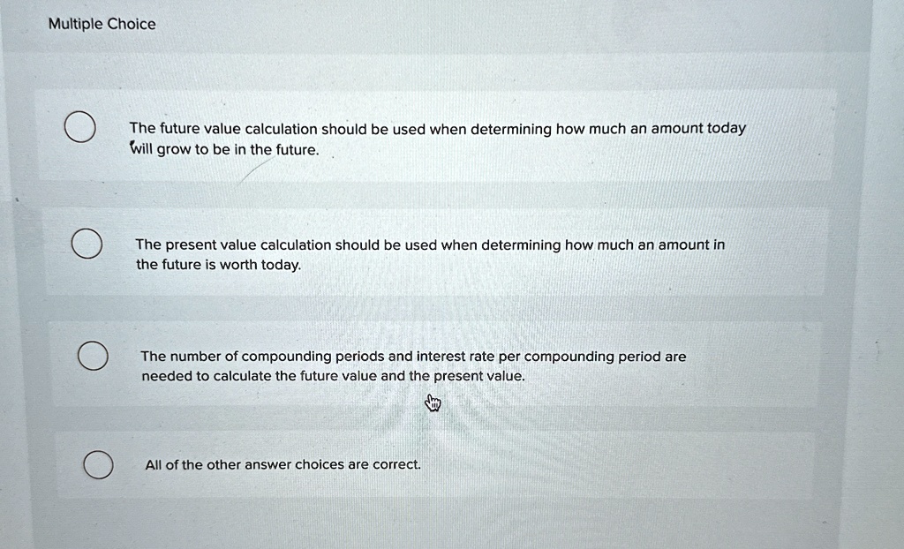904x549 pixels.
Task: Select the radio button for the future value statement
Action: click(80, 127)
